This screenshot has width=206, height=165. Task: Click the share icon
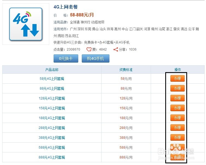tap(116, 49)
